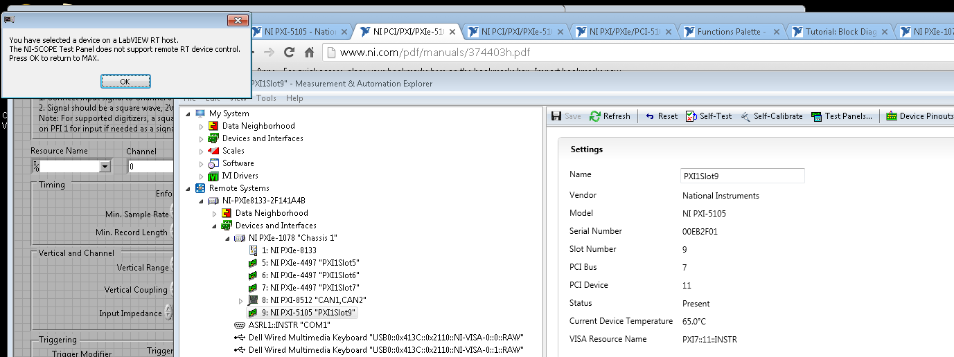Open Test Panels from the MAX toolbar
This screenshot has width=954, height=357.
pyautogui.click(x=842, y=116)
